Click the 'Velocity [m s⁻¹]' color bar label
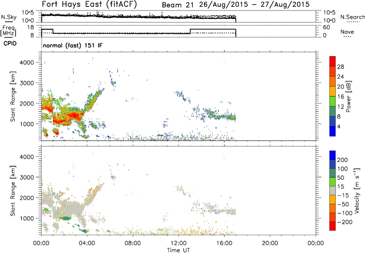365x253 pixels. (x=357, y=190)
